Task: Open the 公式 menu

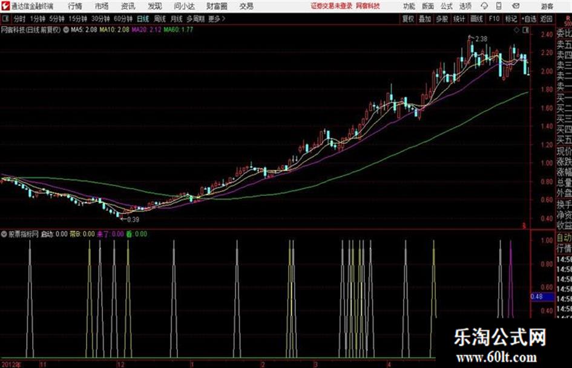Action: [447, 6]
